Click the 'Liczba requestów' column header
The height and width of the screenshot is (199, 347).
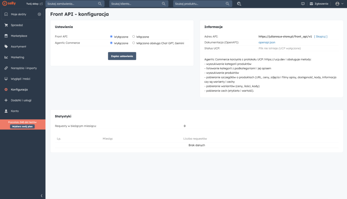195,139
